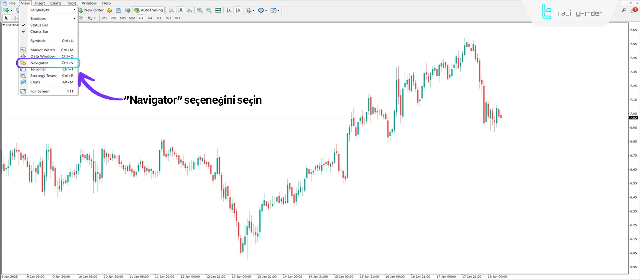The image size is (640, 280).
Task: Select Navigator in the View menu
Action: point(48,63)
